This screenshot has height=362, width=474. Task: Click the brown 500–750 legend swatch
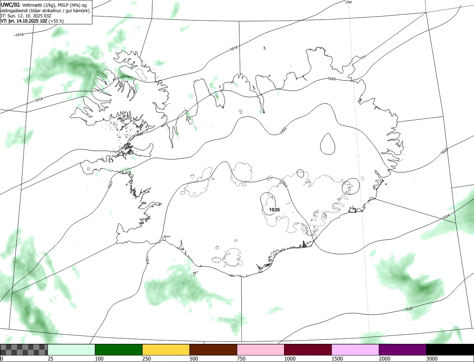point(213,350)
